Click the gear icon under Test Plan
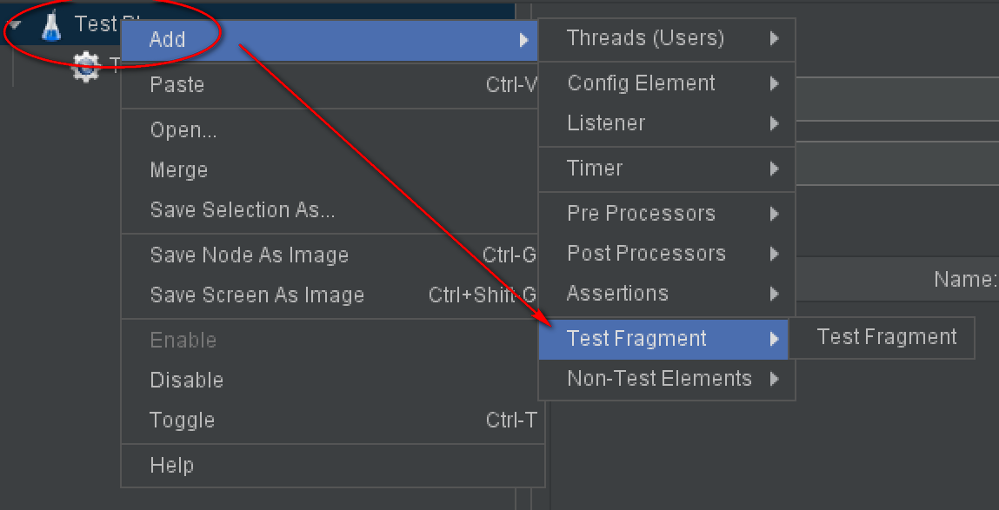 (x=86, y=67)
